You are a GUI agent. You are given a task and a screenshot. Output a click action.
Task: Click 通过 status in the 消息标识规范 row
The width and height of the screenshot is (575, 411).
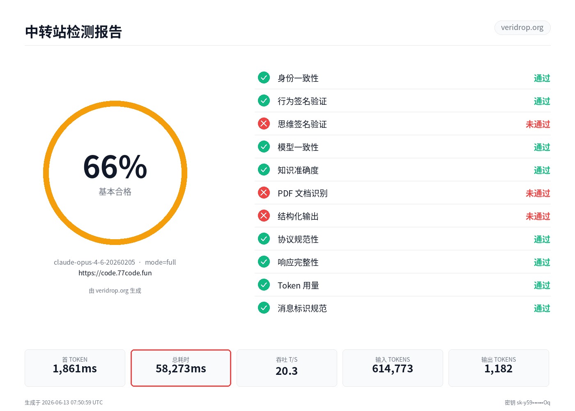click(542, 308)
